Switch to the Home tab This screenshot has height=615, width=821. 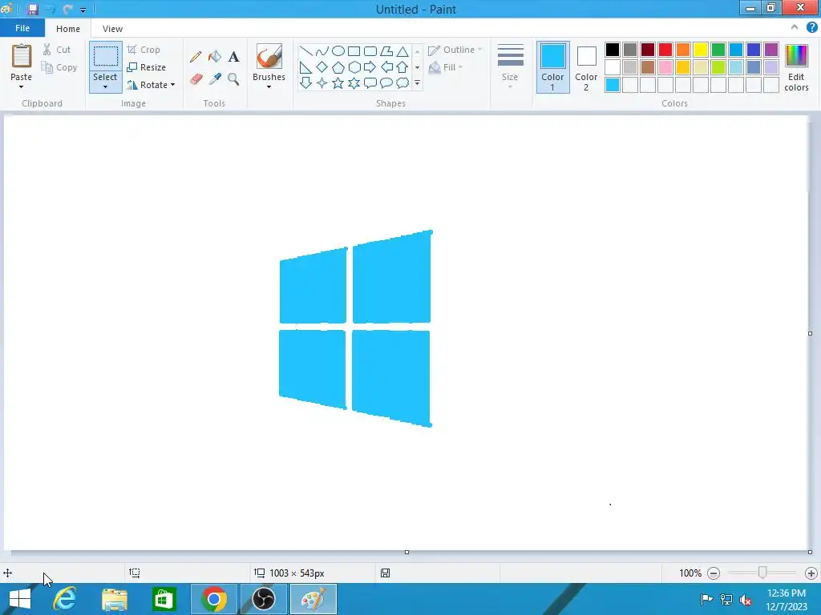[68, 29]
